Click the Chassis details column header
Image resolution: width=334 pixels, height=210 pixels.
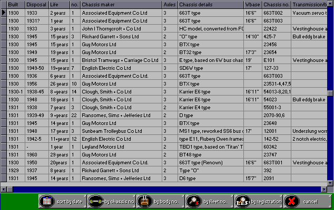pos(211,4)
